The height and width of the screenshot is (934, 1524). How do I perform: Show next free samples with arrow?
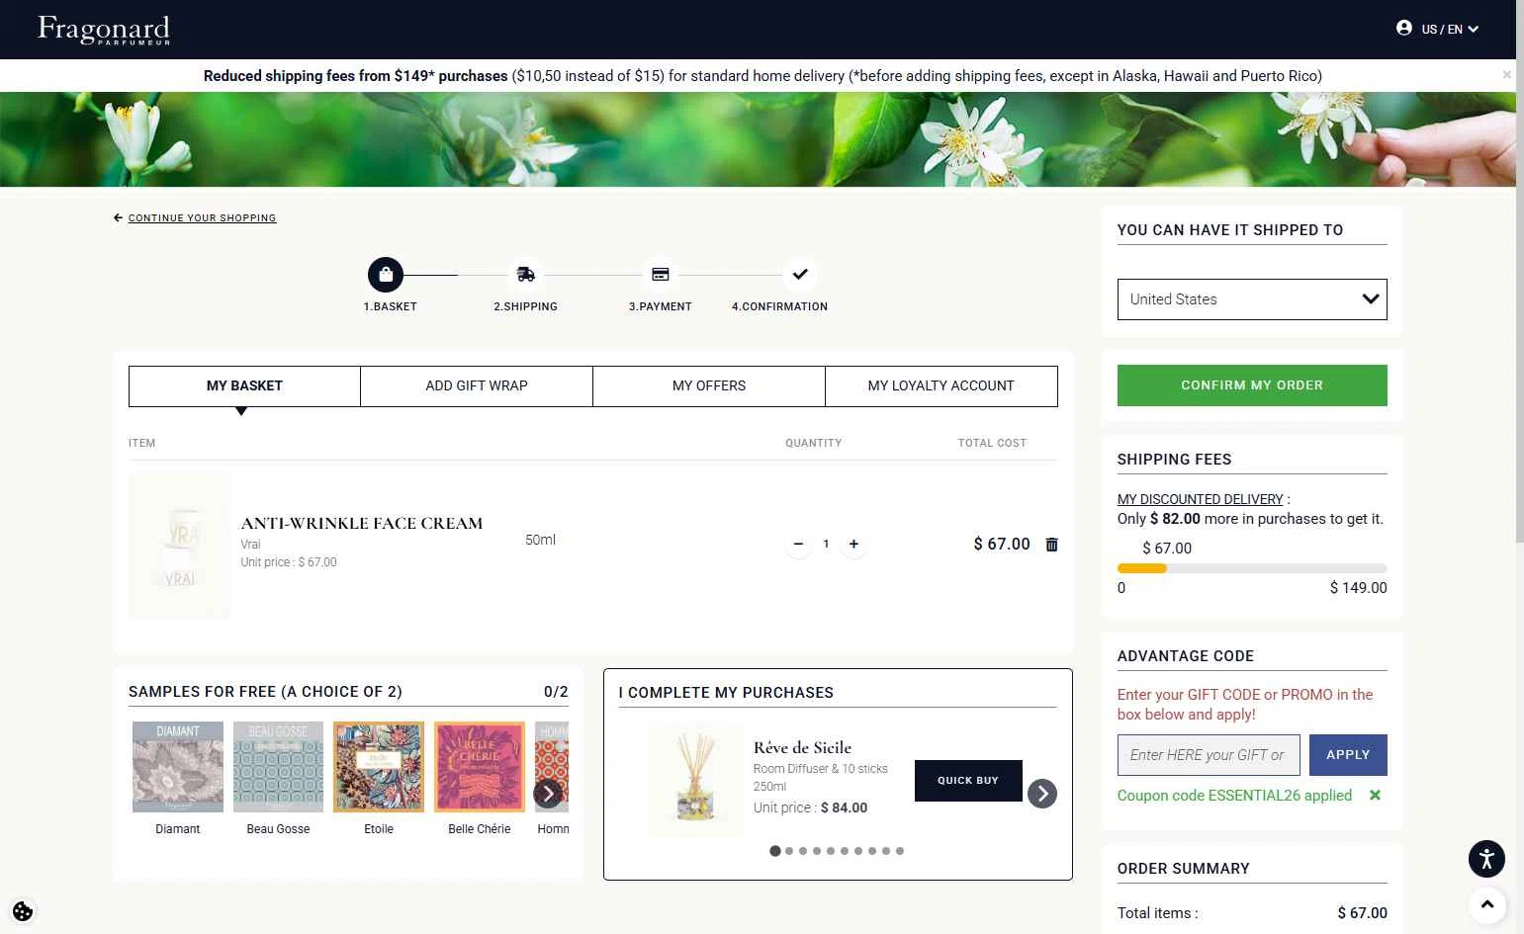(x=548, y=794)
